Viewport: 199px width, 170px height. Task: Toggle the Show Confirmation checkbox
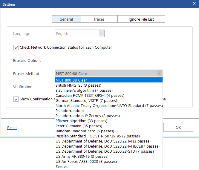pyautogui.click(x=16, y=99)
